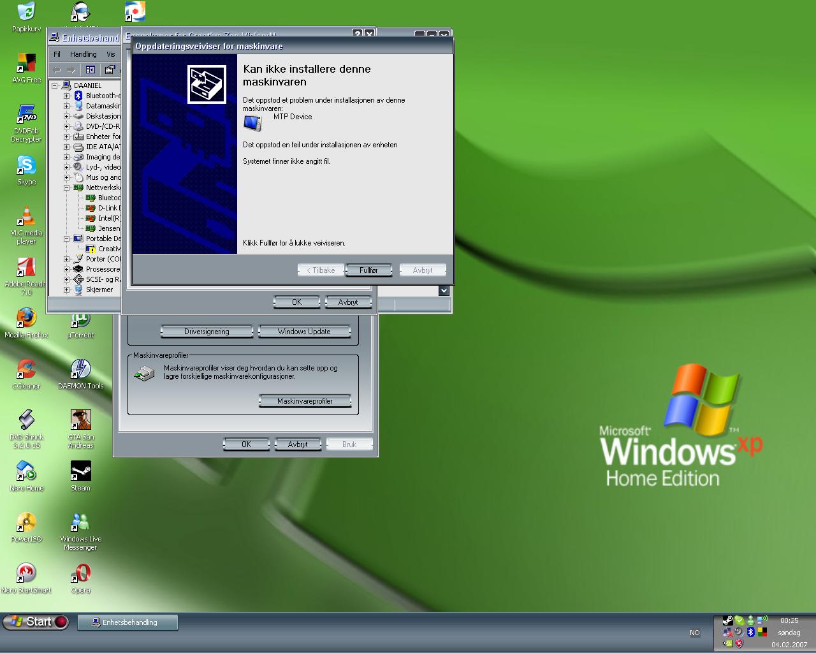
Task: Open DAEMON Tools desktop shortcut
Action: tap(80, 374)
